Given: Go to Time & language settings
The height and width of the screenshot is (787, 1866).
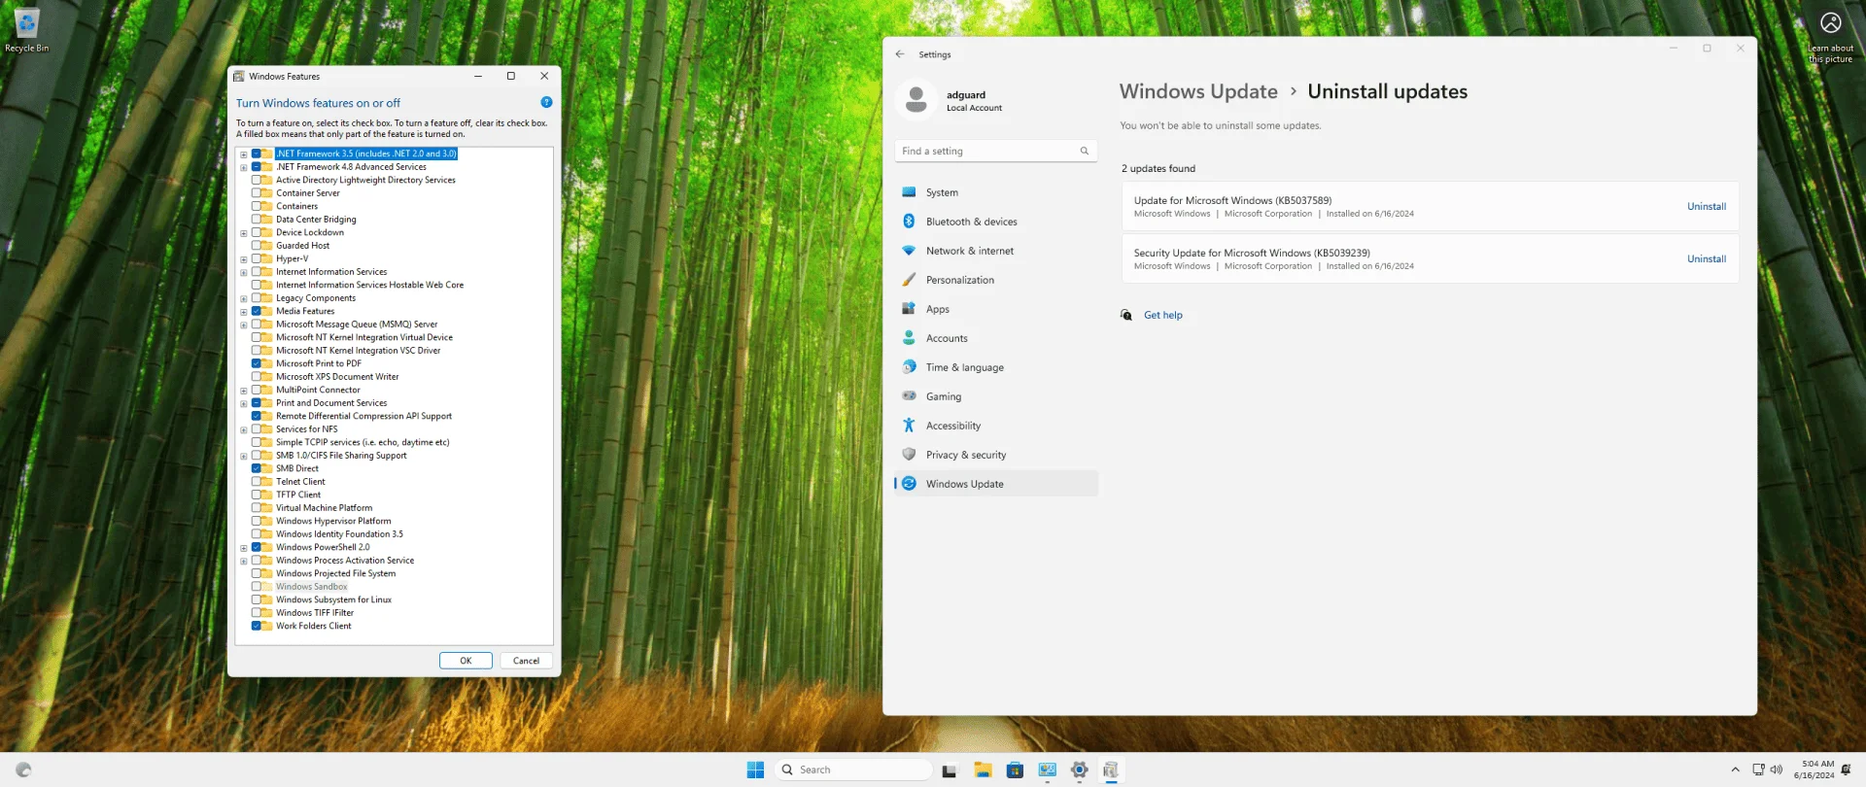Looking at the screenshot, I should (996, 367).
